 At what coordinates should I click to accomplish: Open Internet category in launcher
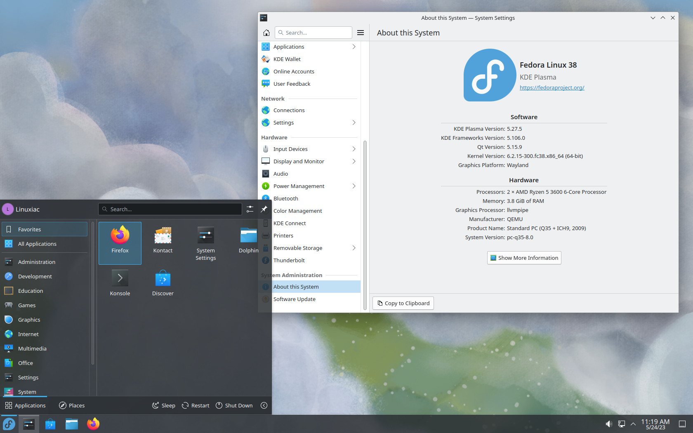(x=45, y=334)
